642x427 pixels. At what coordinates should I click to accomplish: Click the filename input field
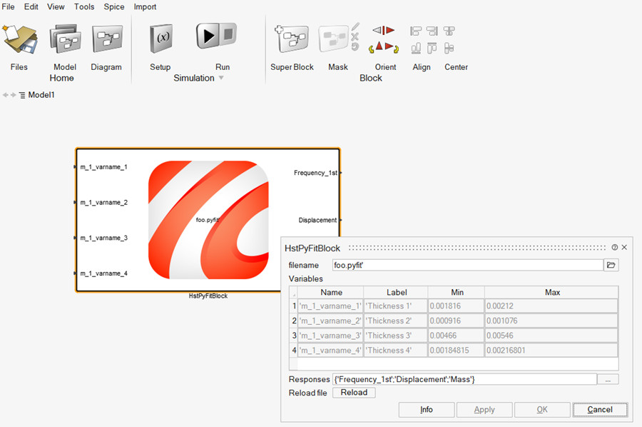point(467,265)
